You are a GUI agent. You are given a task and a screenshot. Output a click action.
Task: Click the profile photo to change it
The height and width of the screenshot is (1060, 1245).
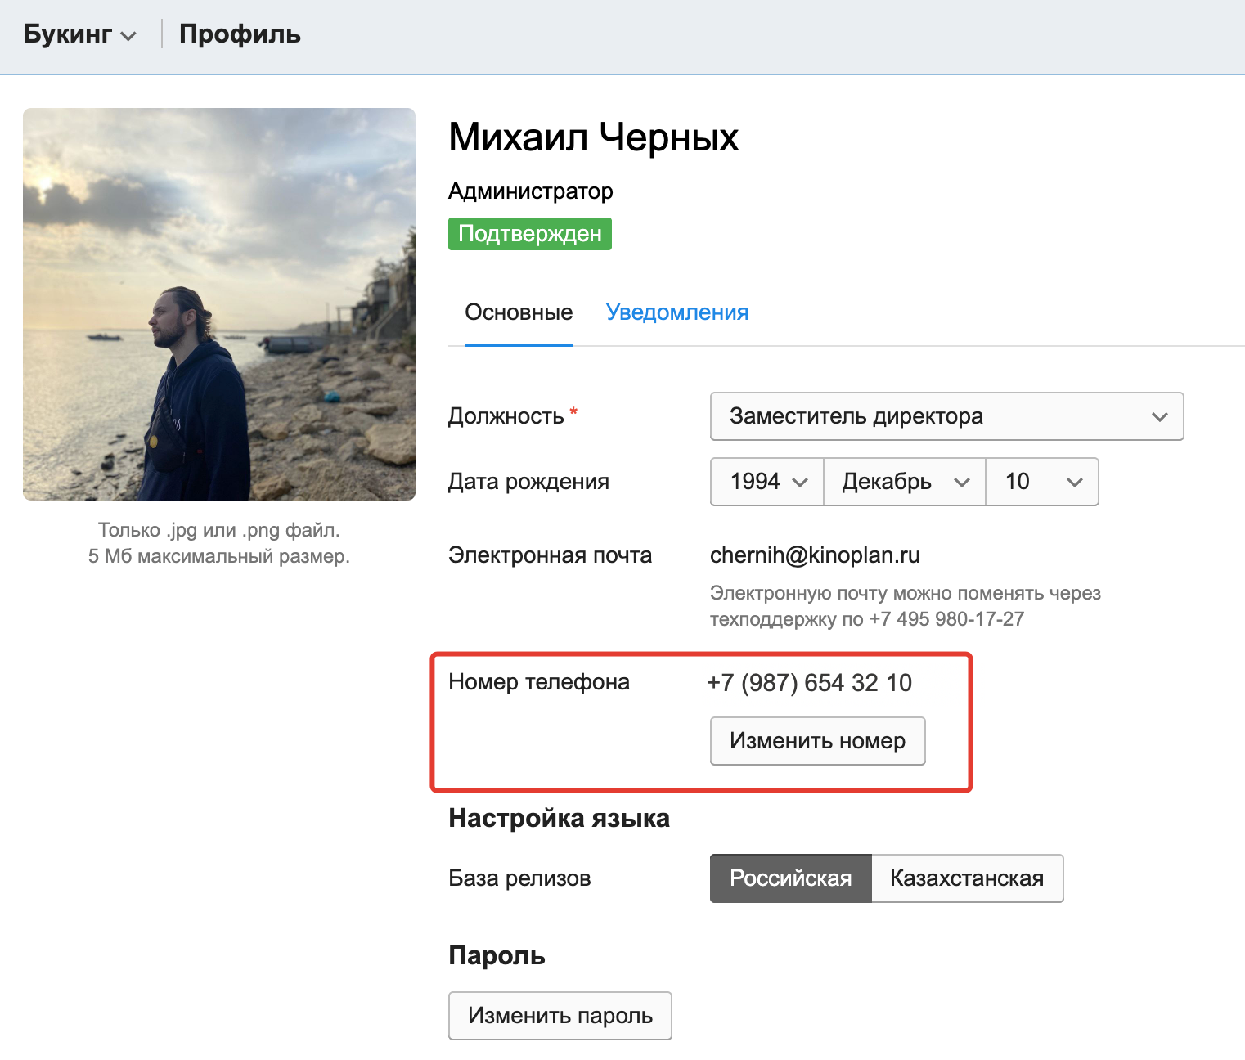pos(219,304)
